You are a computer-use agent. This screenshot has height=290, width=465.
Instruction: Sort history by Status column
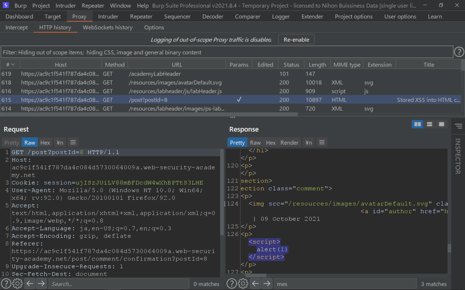click(291, 65)
